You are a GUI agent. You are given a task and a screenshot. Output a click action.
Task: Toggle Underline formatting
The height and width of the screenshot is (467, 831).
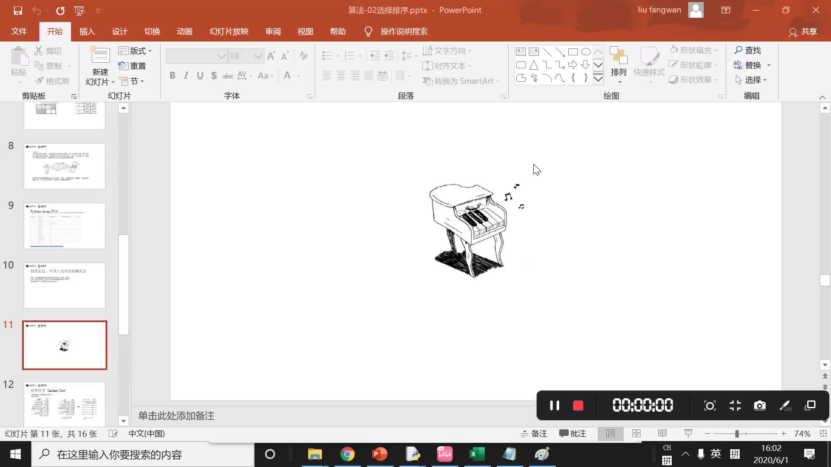pyautogui.click(x=200, y=76)
